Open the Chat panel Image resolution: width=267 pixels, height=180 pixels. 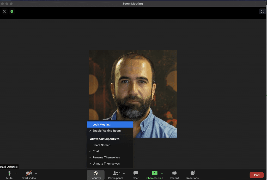[136, 175]
